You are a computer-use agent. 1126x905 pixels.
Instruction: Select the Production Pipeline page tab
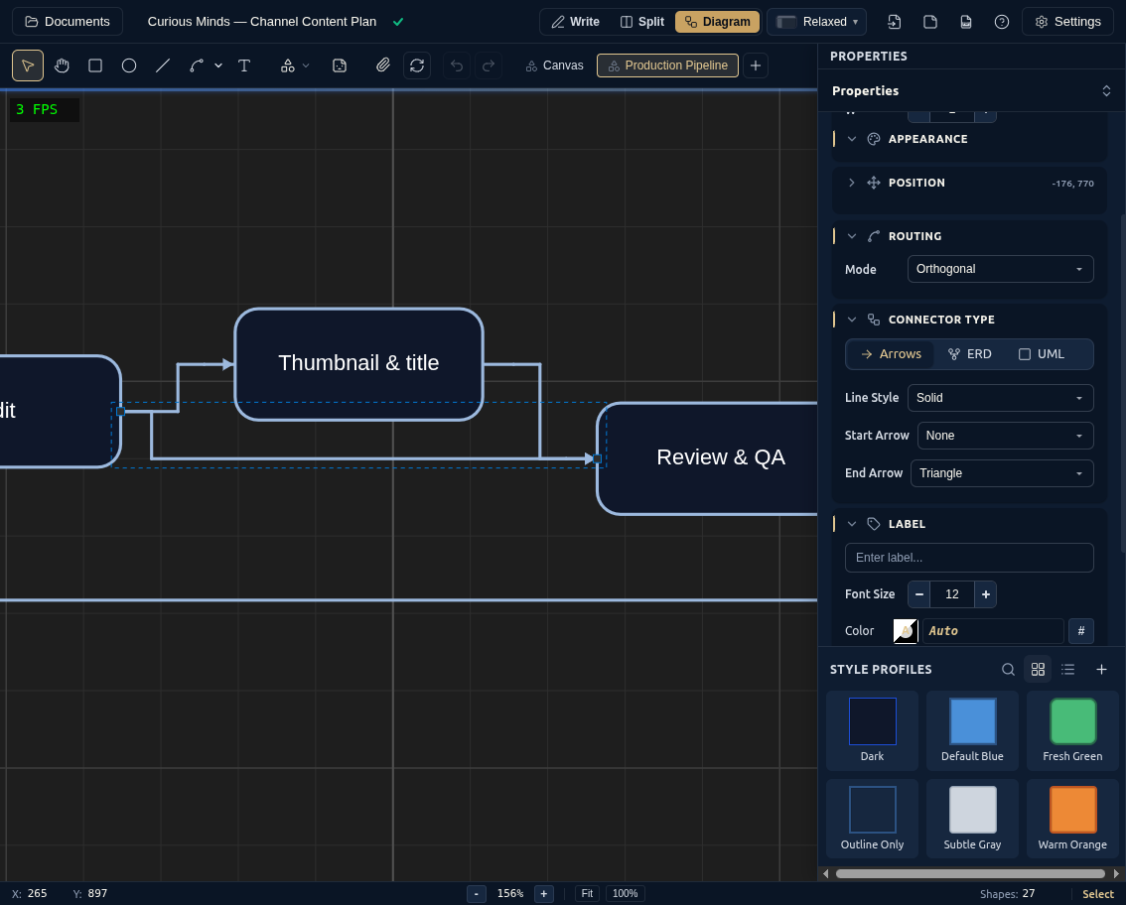(x=668, y=65)
